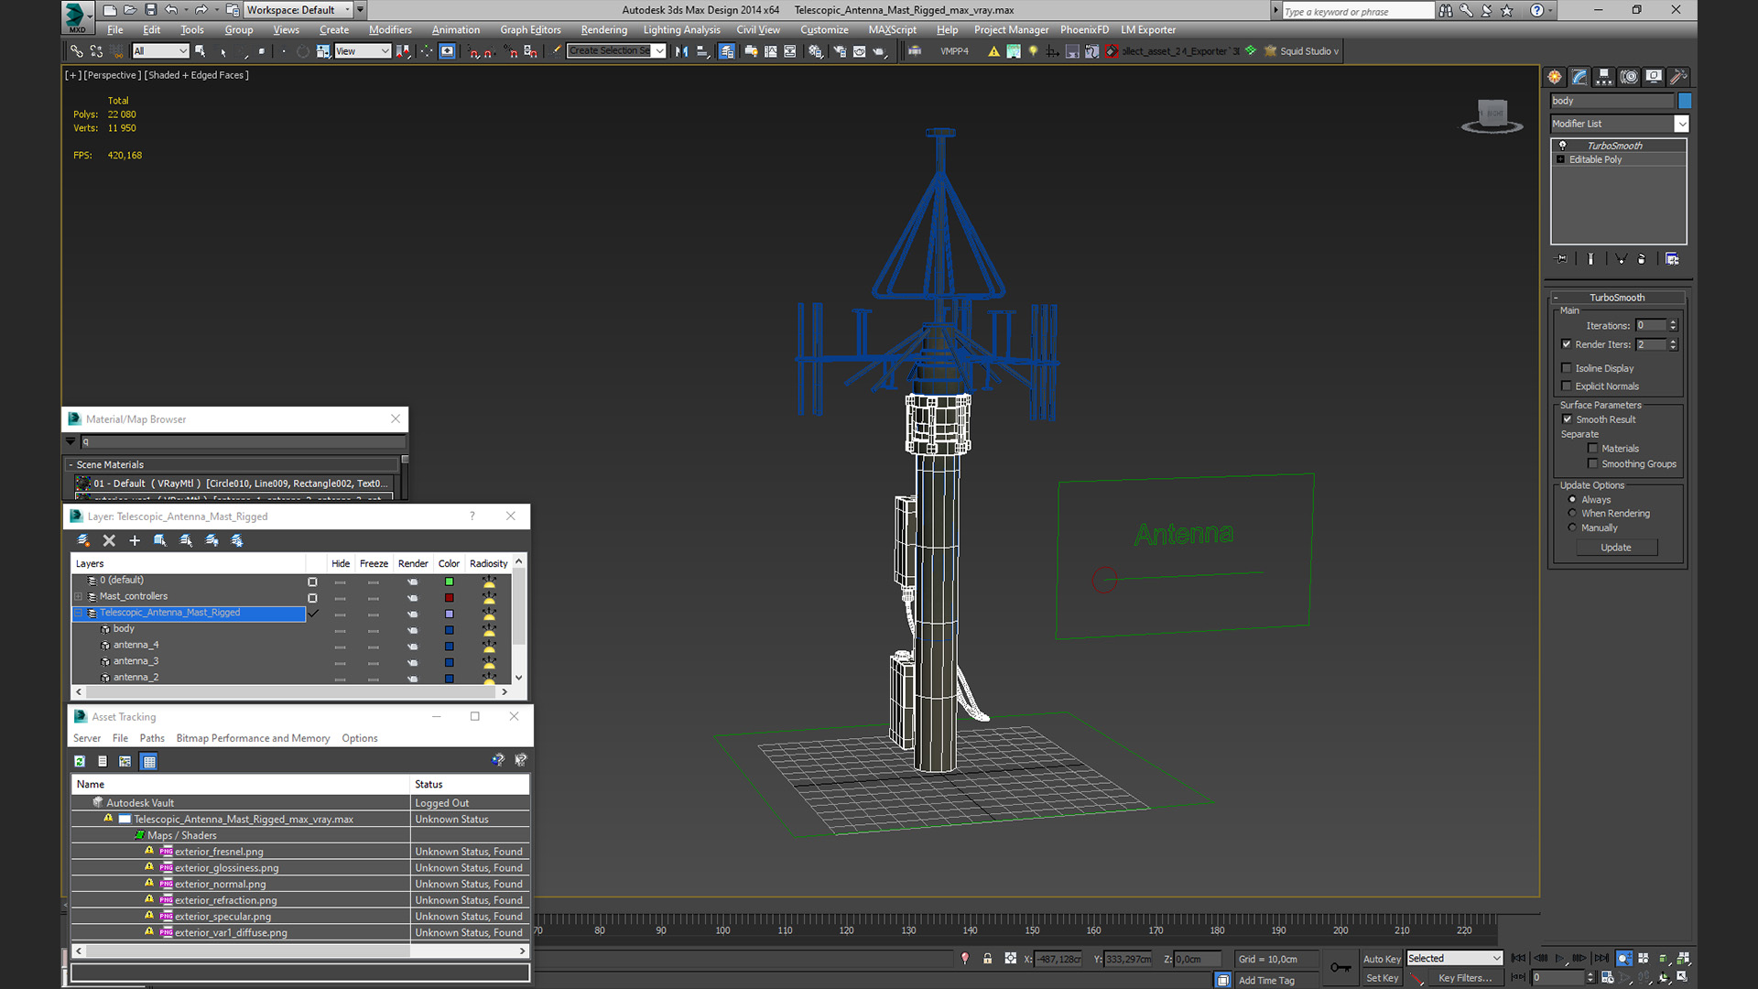This screenshot has height=989, width=1758.
Task: Enable the Isoline Display checkbox
Action: [x=1567, y=368]
